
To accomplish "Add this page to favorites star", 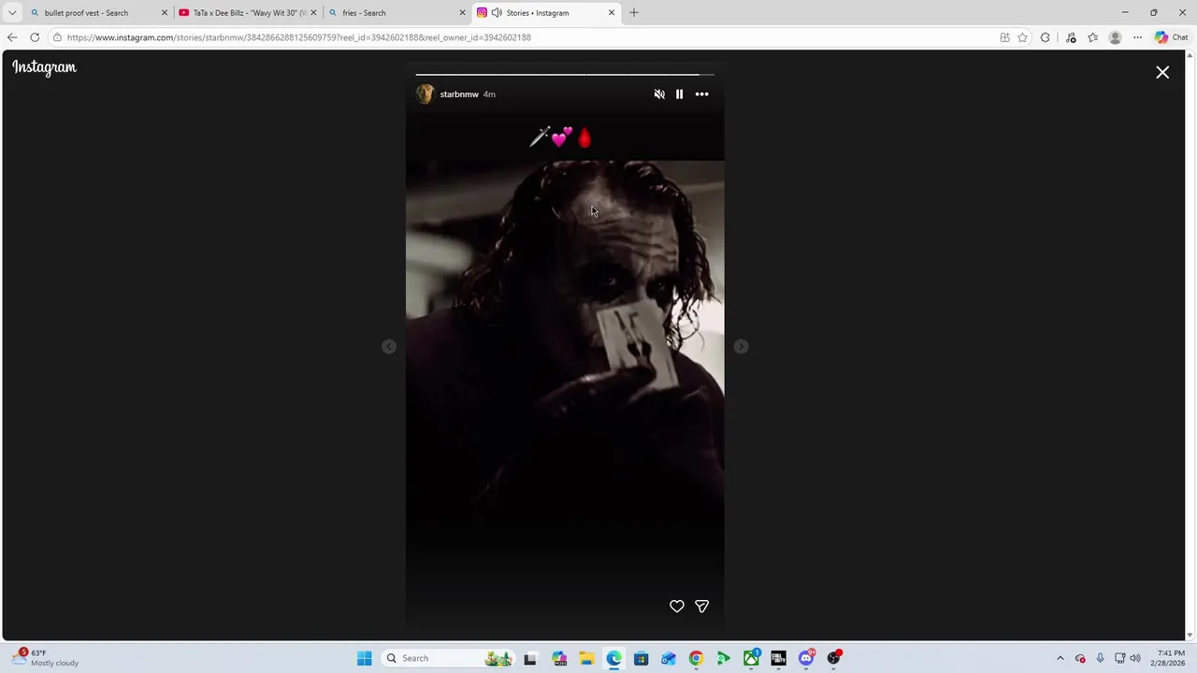I will [1022, 37].
